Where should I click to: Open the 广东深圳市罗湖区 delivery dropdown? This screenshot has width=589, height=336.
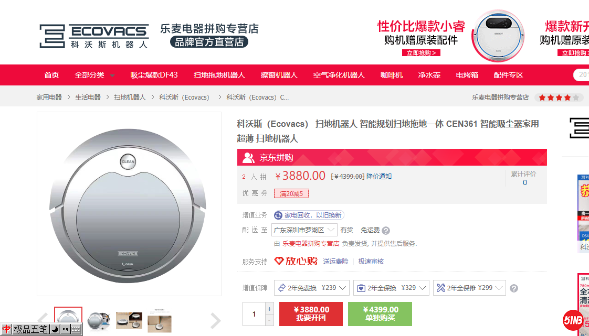coord(304,230)
